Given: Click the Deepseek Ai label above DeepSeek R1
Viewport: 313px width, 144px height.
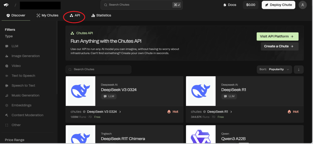Looking at the screenshot, I should (x=229, y=85).
